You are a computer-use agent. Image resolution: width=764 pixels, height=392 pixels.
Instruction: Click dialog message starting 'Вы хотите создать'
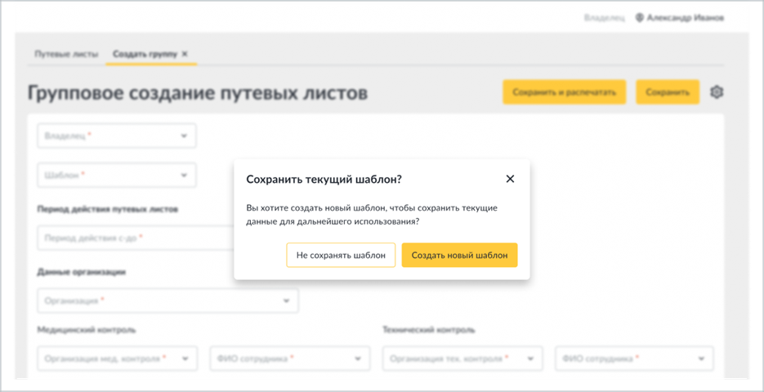coord(372,215)
